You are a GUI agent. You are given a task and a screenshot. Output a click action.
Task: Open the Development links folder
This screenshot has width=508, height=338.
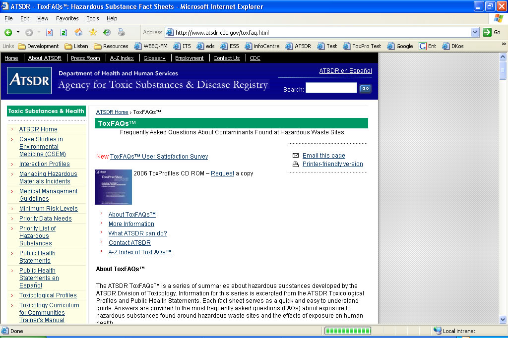coord(39,46)
